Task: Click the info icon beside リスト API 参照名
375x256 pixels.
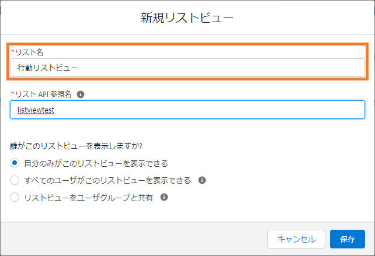Action: pyautogui.click(x=81, y=94)
